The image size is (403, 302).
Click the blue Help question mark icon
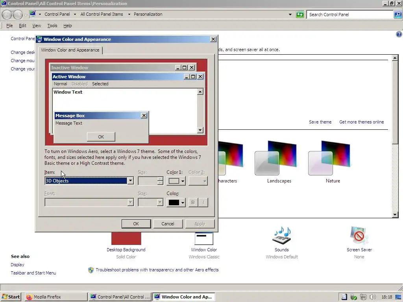tap(399, 34)
